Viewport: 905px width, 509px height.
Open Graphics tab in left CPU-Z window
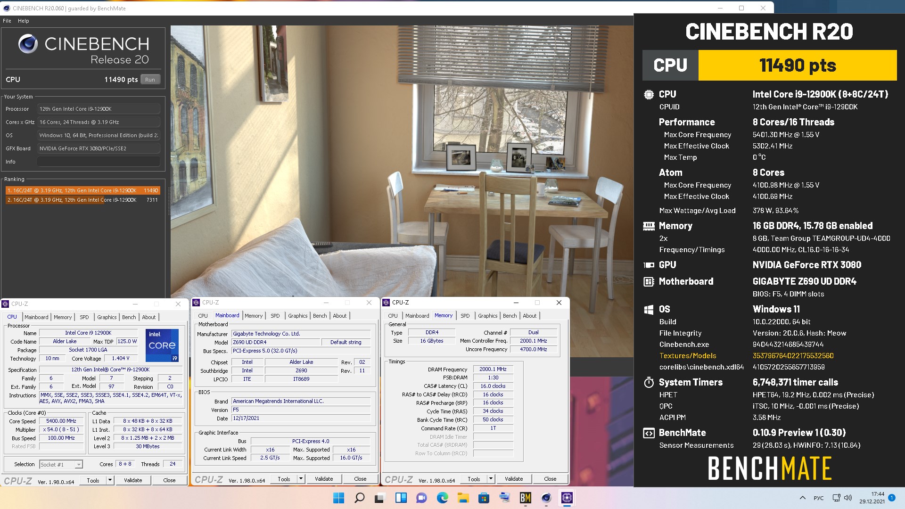point(107,317)
